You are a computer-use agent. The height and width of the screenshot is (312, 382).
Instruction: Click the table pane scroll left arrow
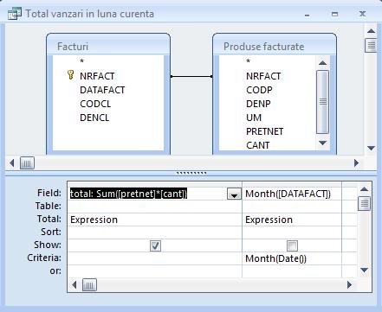point(12,163)
